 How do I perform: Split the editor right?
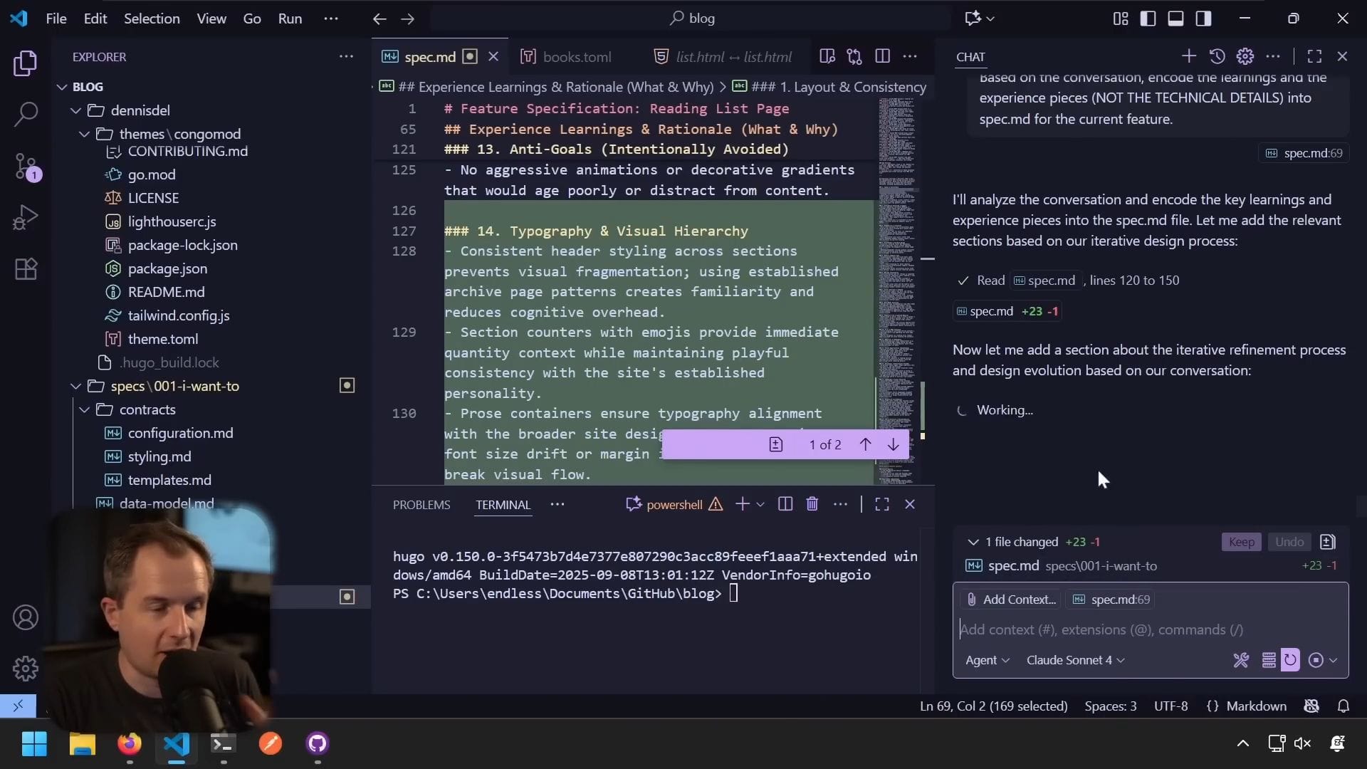(x=882, y=56)
